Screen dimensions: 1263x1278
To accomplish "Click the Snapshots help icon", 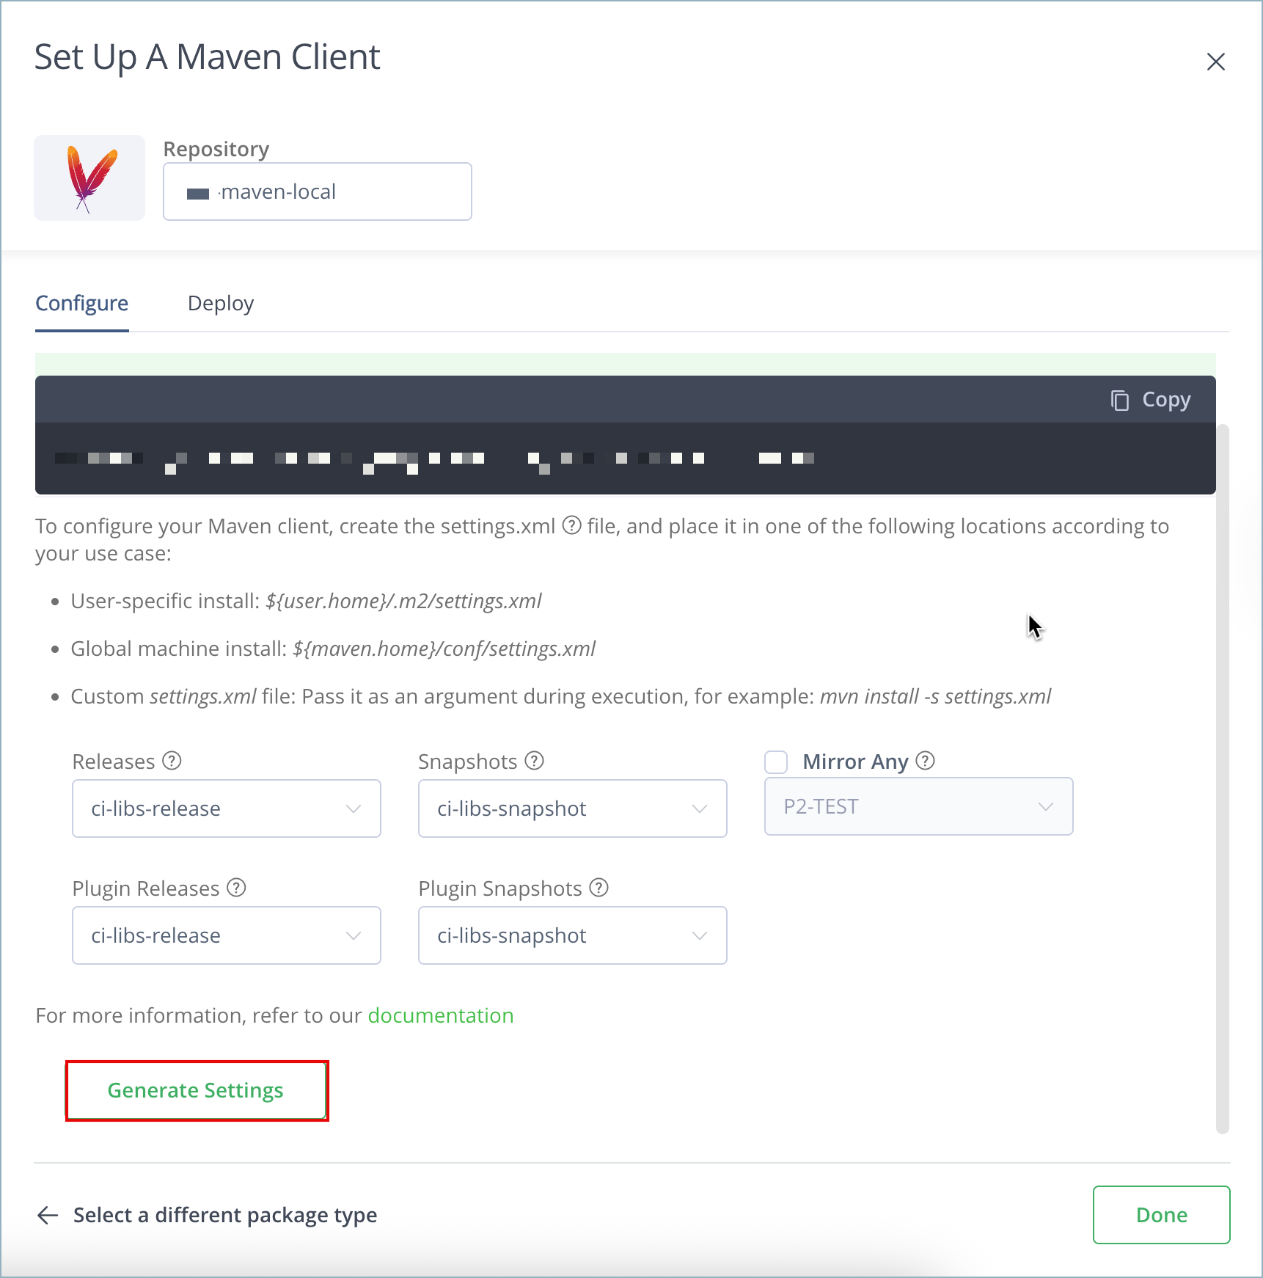I will [x=534, y=762].
